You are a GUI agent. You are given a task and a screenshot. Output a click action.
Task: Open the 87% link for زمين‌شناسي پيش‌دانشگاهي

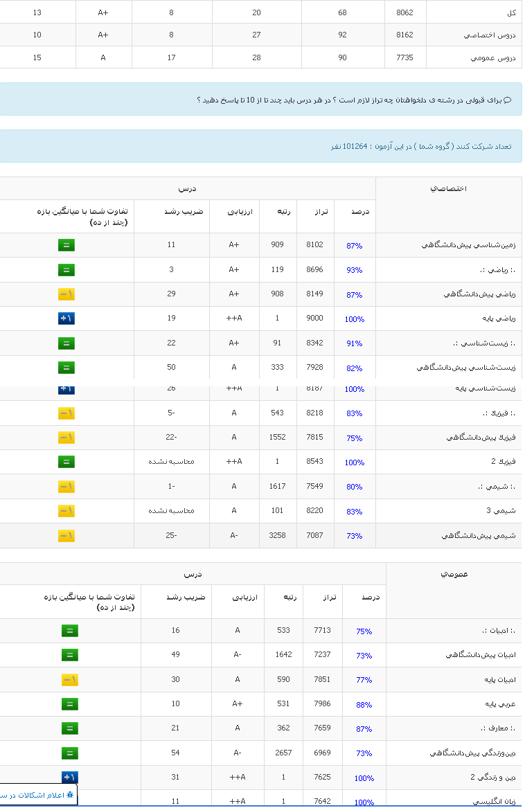point(355,246)
